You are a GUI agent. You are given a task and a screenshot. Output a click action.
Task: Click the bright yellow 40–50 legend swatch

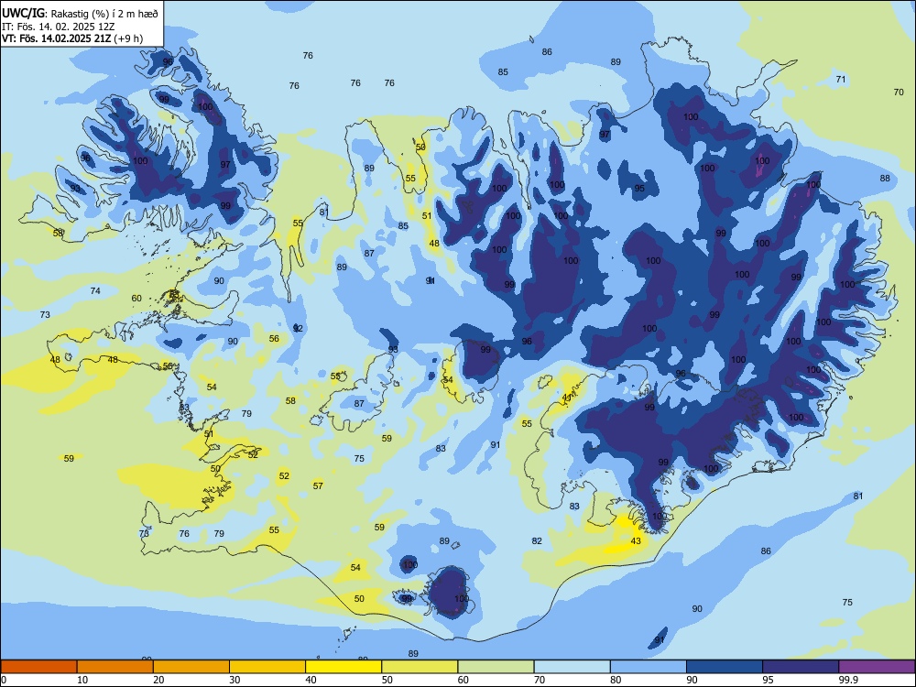tap(343, 667)
